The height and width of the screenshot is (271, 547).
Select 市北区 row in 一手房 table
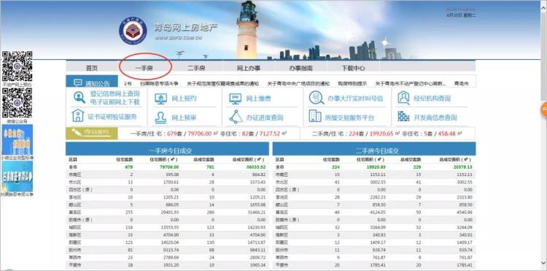167,183
